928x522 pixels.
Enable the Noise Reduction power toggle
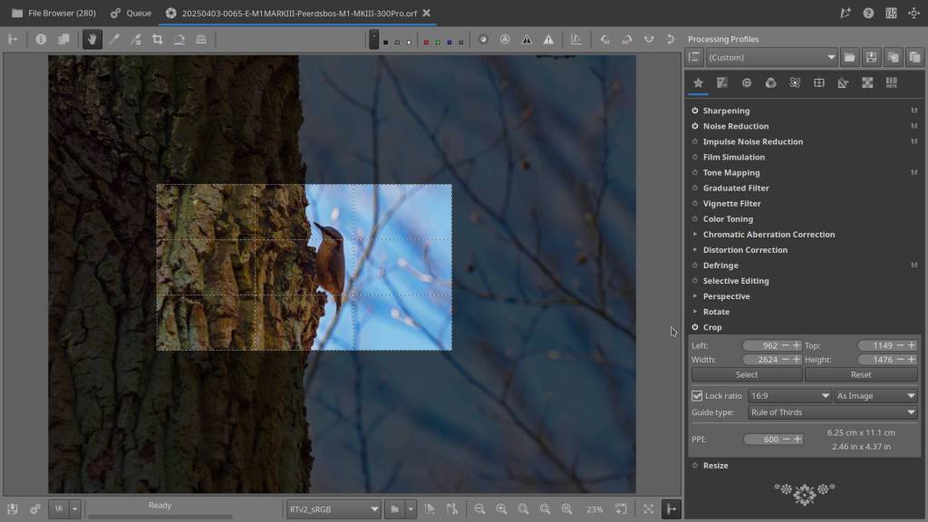tap(695, 126)
